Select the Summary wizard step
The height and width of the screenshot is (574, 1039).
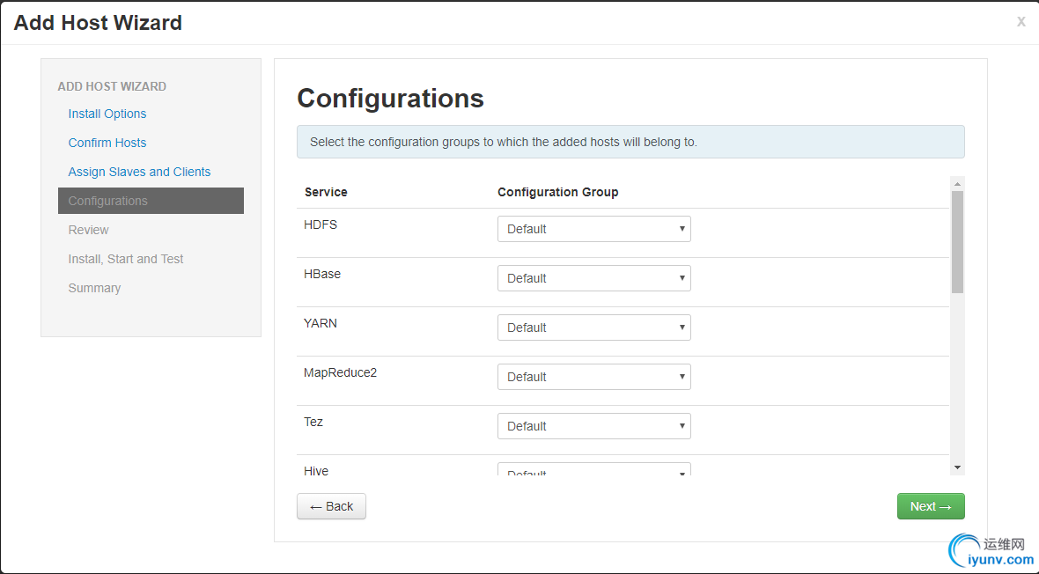94,288
